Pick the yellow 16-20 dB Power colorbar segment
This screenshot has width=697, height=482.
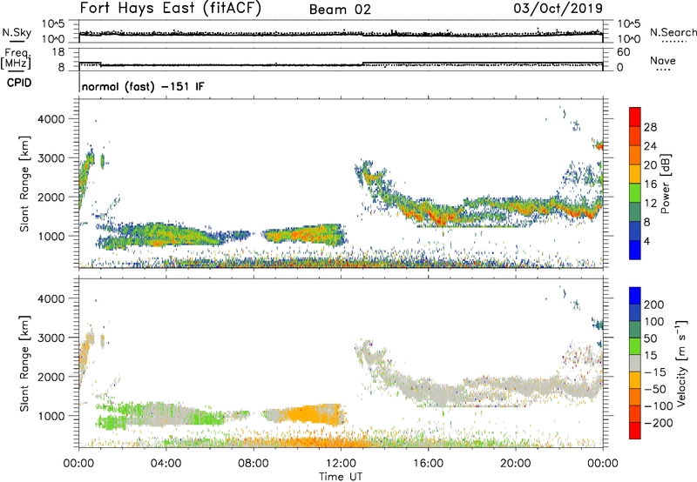[635, 173]
